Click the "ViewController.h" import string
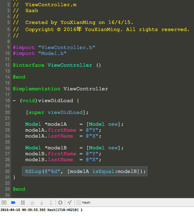194x216 pixels. [67, 48]
